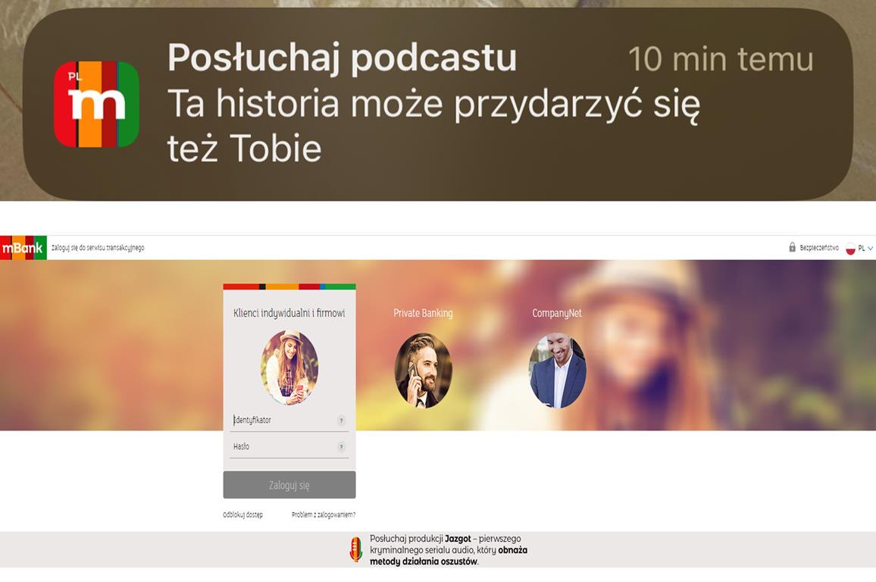
Task: Click the help icon beside Hasło
Action: pyautogui.click(x=341, y=447)
